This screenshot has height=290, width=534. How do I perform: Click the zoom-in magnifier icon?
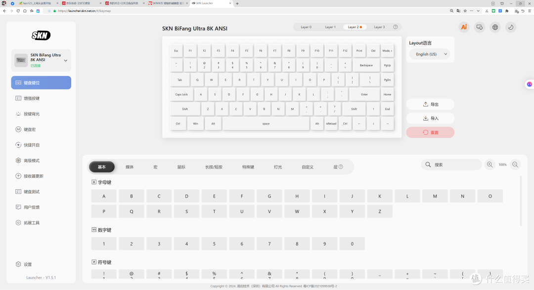[x=489, y=165]
